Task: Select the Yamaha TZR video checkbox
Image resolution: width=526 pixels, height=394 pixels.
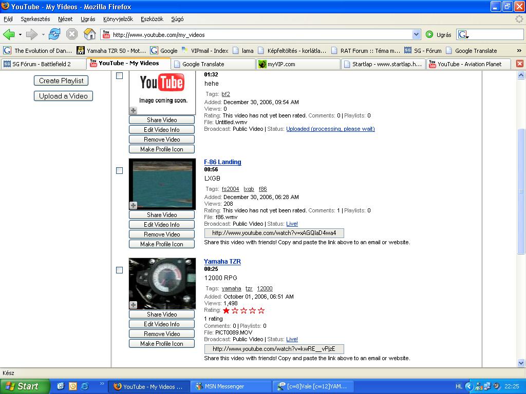Action: point(120,270)
